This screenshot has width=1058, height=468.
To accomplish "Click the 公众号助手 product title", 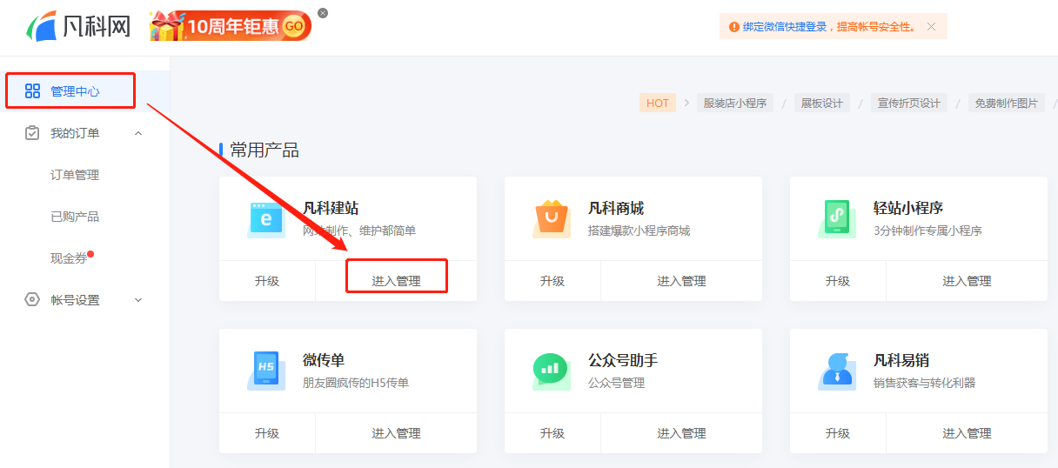I will [623, 360].
